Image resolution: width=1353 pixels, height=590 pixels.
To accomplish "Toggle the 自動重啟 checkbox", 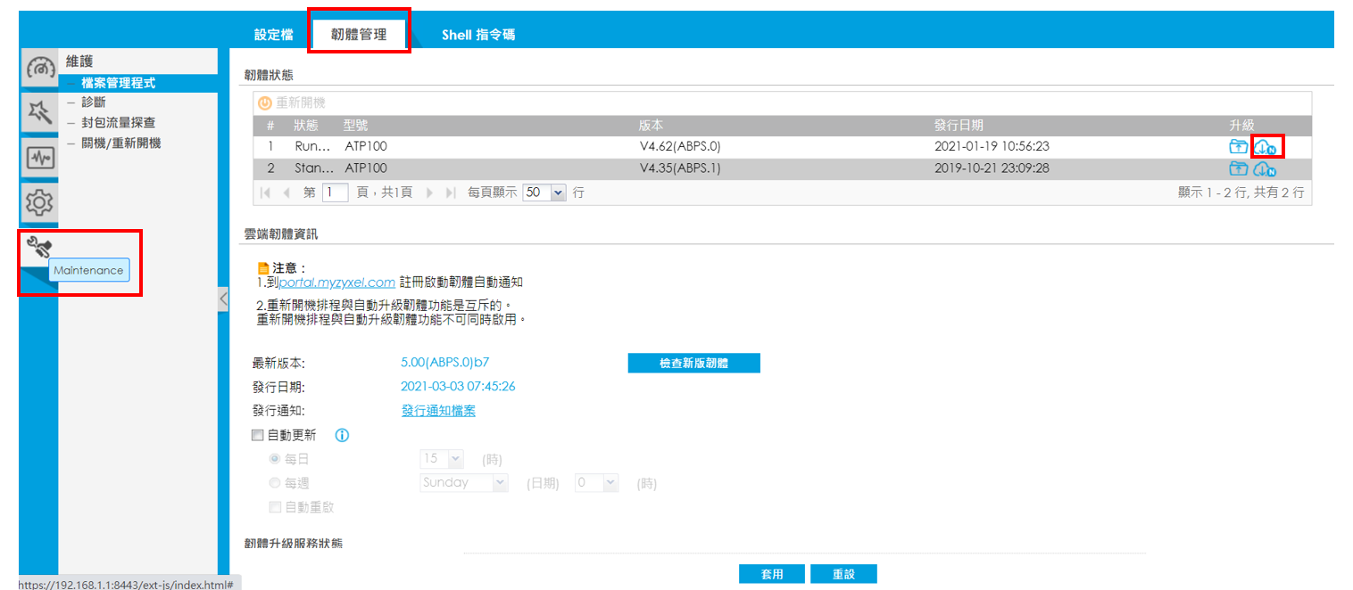I will point(275,506).
